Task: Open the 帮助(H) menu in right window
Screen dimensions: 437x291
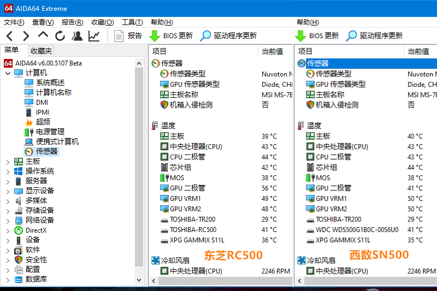Action: pyautogui.click(x=308, y=22)
